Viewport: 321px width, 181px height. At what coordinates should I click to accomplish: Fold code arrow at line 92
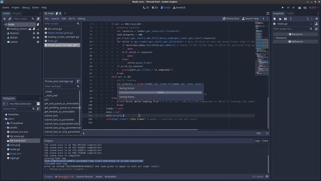(x=94, y=77)
